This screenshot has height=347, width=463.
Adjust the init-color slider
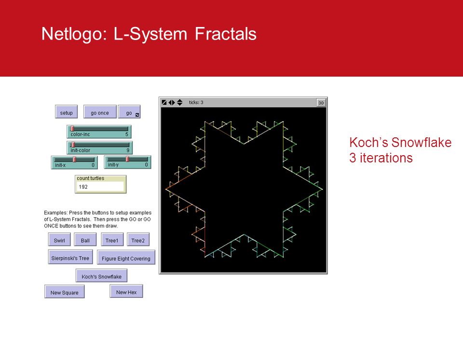[99, 147]
